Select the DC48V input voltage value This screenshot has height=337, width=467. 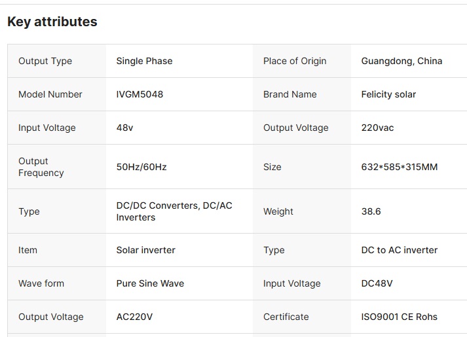pyautogui.click(x=377, y=283)
